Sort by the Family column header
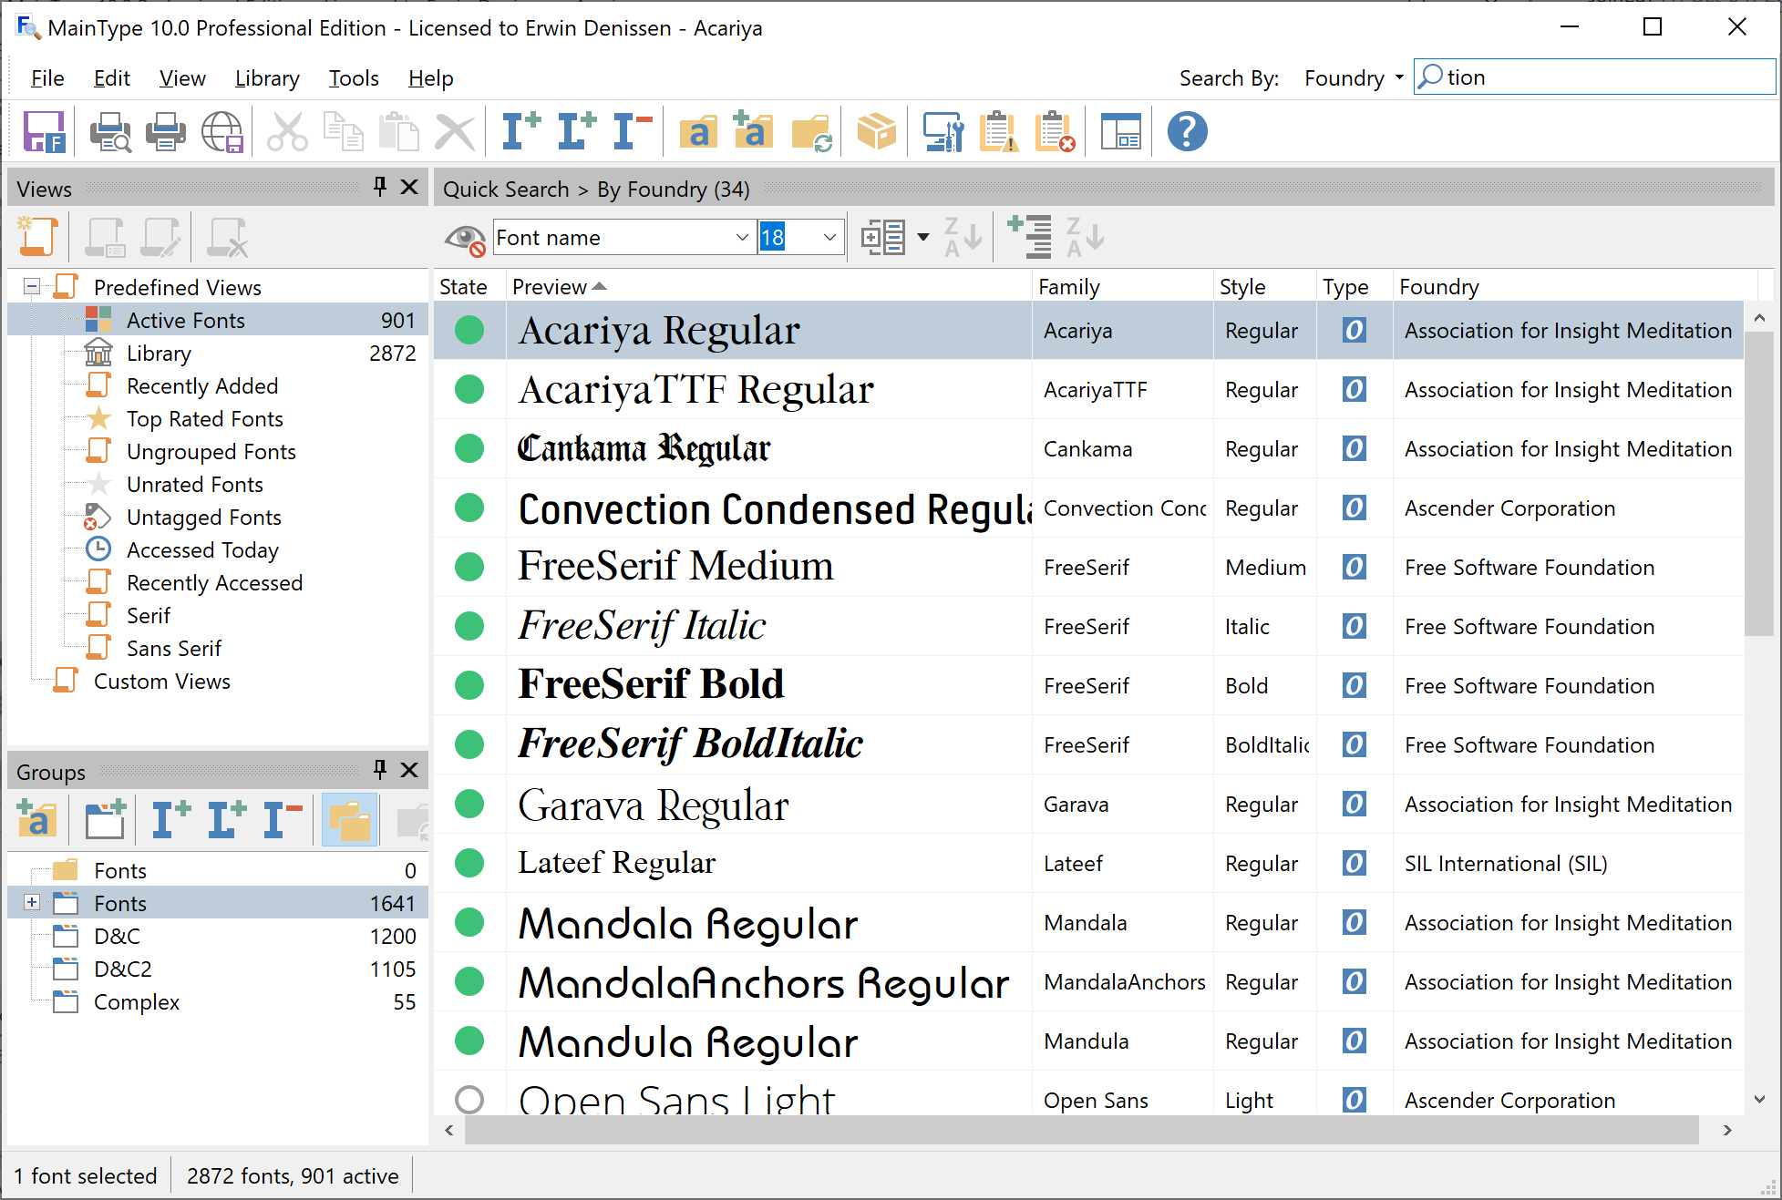The image size is (1782, 1200). point(1122,286)
